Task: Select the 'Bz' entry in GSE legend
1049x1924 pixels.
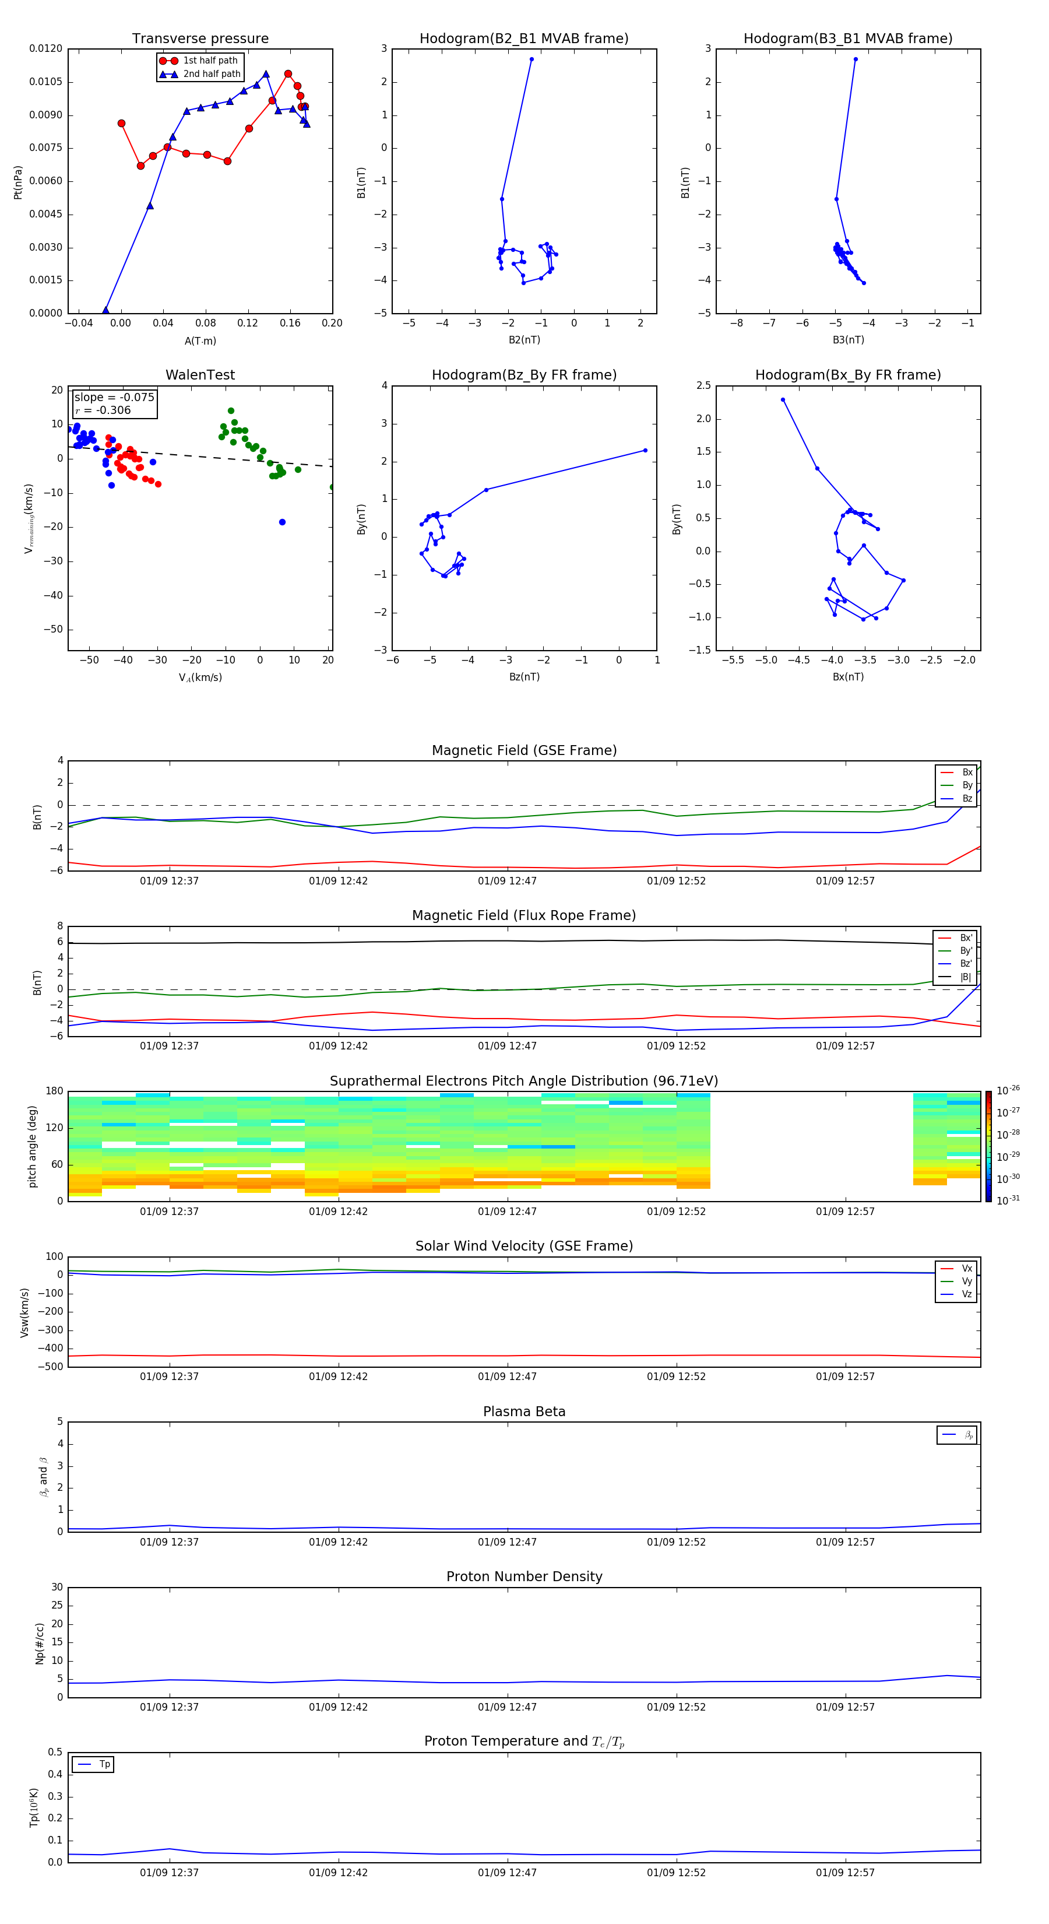Action: 956,798
